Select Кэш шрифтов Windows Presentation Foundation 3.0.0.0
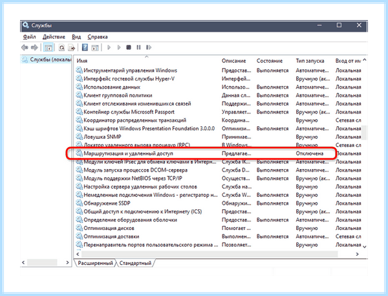The image size is (388, 296). [149, 128]
